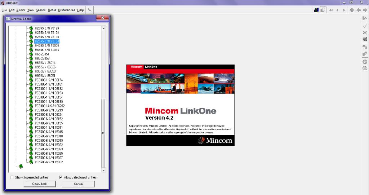This screenshot has height=195, width=369.
Task: Click the double-left rewind navigation arrow
Action: coord(331,10)
